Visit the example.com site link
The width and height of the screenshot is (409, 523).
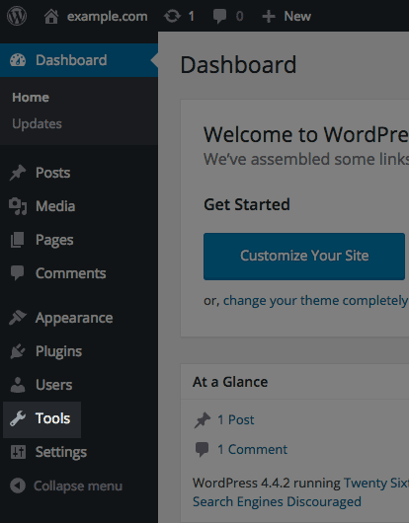pos(107,17)
